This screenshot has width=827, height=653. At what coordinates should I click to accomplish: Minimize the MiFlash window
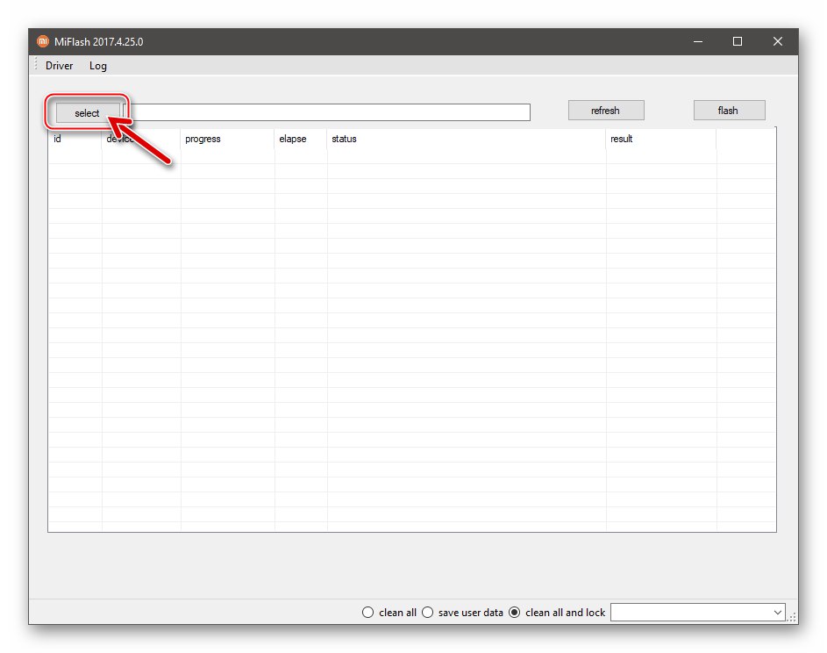[698, 41]
